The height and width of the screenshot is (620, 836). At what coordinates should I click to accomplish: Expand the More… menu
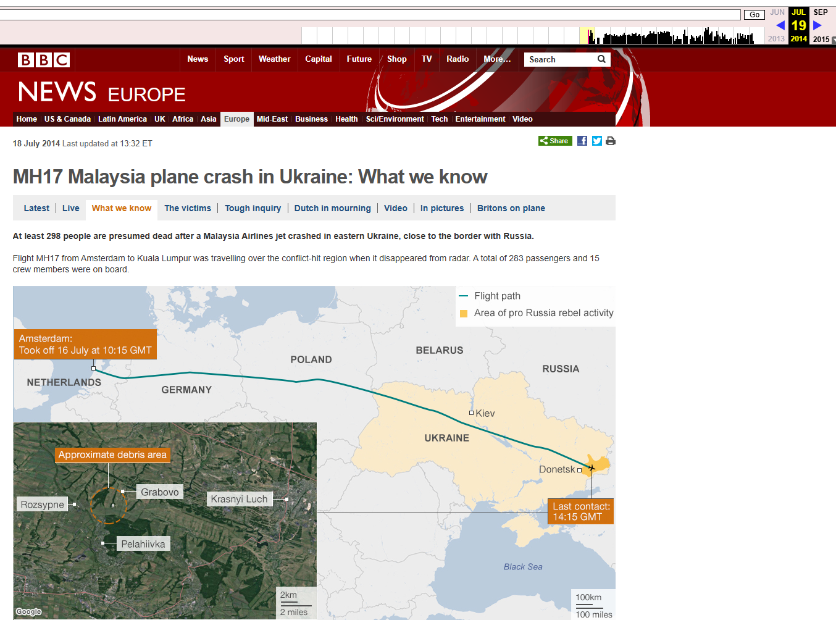[497, 59]
